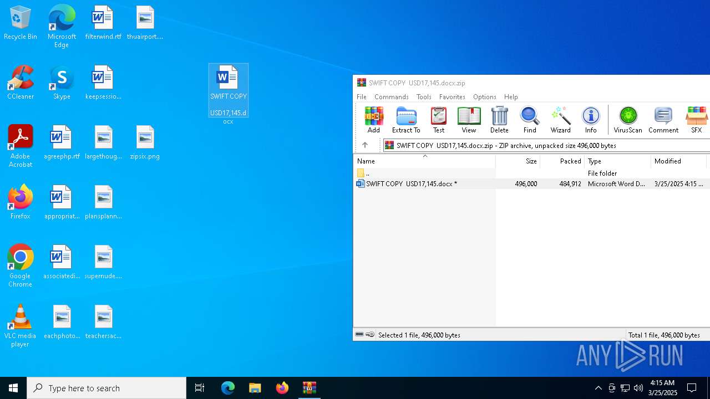Open the Commands menu
This screenshot has width=710, height=399.
click(x=392, y=96)
